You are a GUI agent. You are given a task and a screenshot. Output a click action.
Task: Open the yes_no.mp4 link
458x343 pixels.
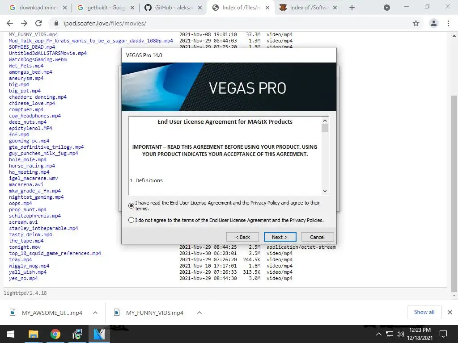coord(23,279)
